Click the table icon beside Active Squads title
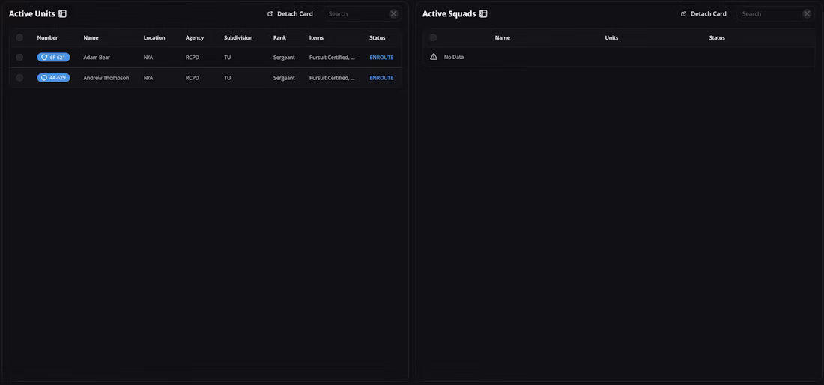The height and width of the screenshot is (385, 824). 483,14
